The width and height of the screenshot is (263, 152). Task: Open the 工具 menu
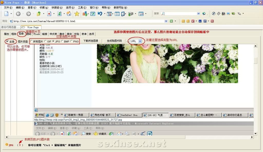tap(82, 7)
